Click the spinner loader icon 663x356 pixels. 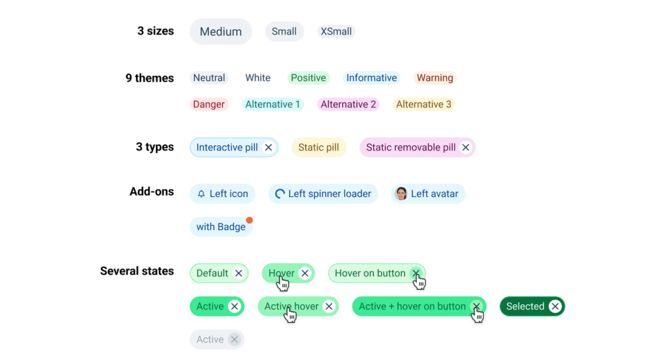(x=280, y=194)
